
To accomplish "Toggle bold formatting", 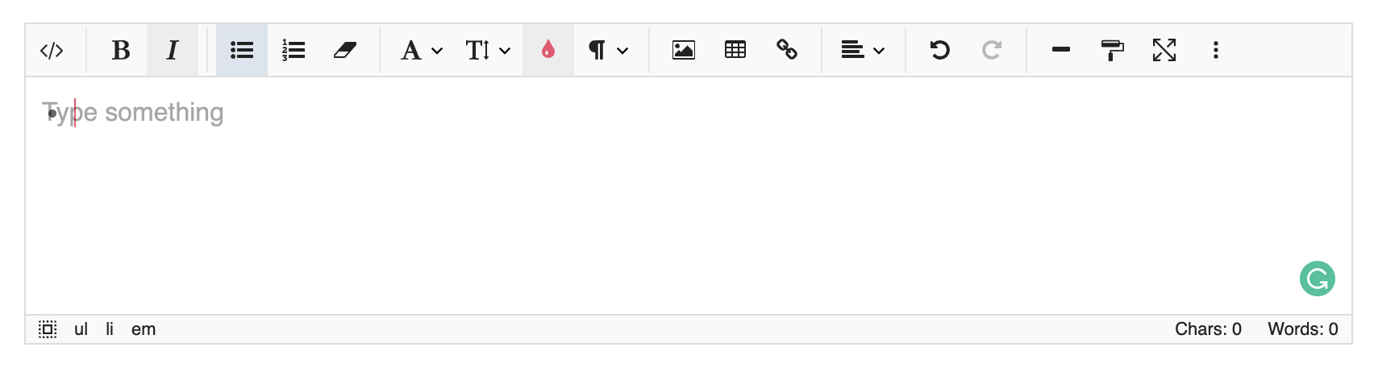I will [x=121, y=50].
